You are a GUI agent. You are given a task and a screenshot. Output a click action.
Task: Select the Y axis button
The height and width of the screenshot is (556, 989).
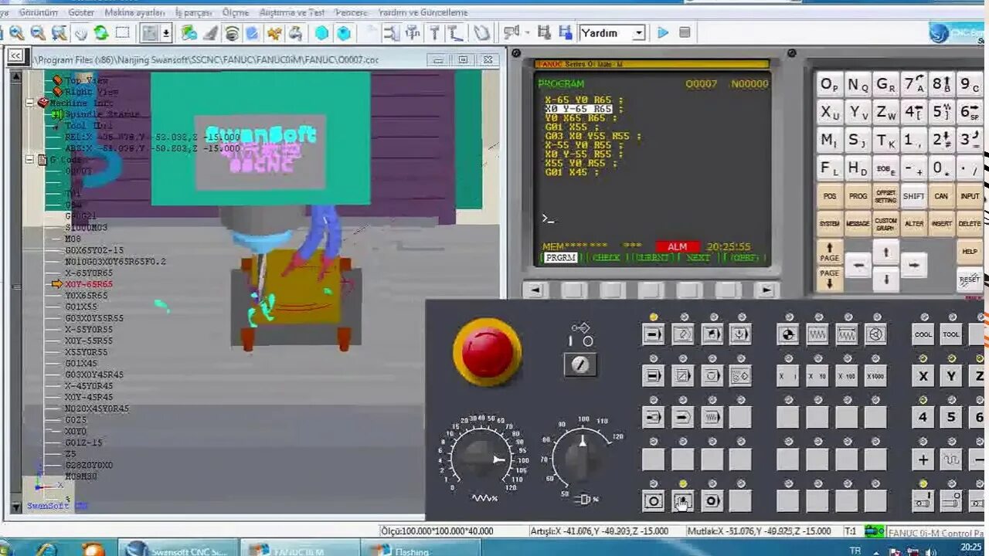[x=951, y=376]
